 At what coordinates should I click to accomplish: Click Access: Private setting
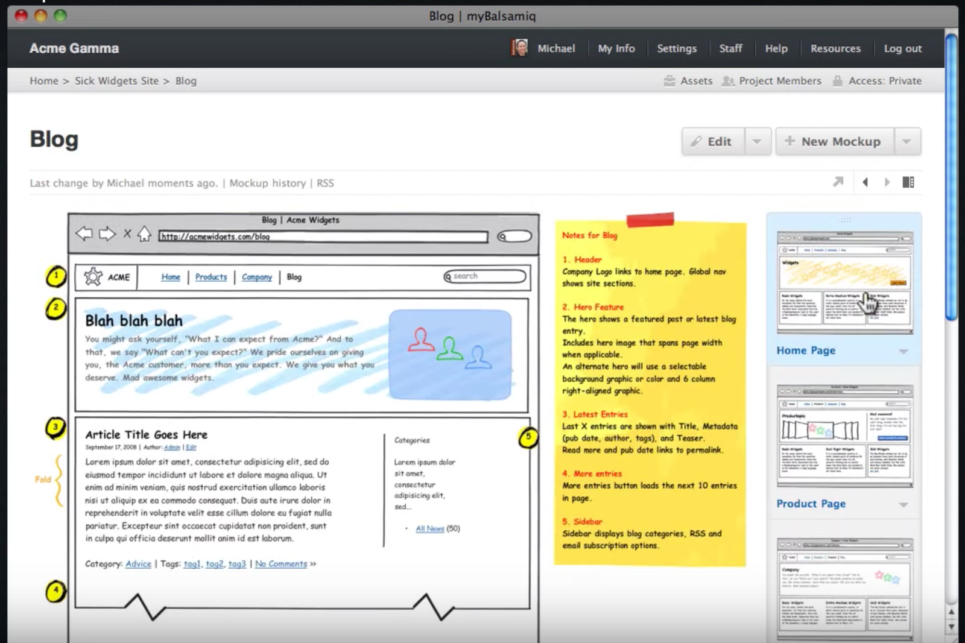885,81
